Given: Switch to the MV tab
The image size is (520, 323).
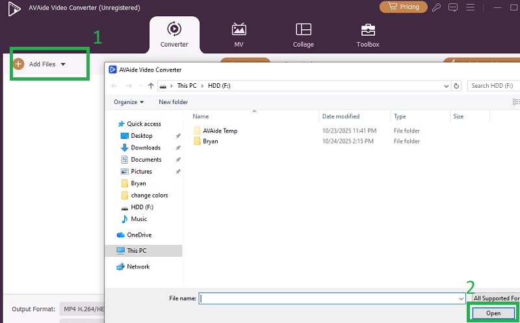Looking at the screenshot, I should (x=239, y=35).
